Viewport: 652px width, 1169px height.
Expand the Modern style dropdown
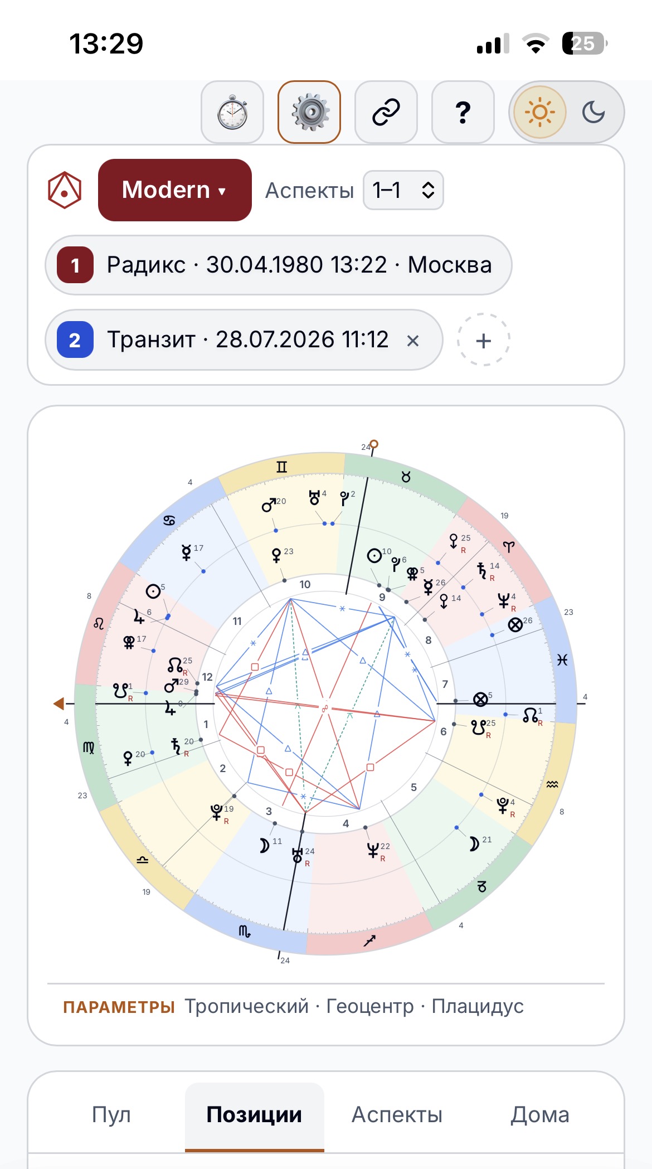tap(175, 190)
